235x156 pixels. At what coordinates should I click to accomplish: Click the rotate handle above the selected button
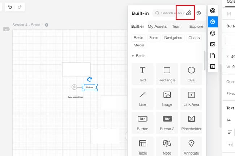pyautogui.click(x=89, y=80)
